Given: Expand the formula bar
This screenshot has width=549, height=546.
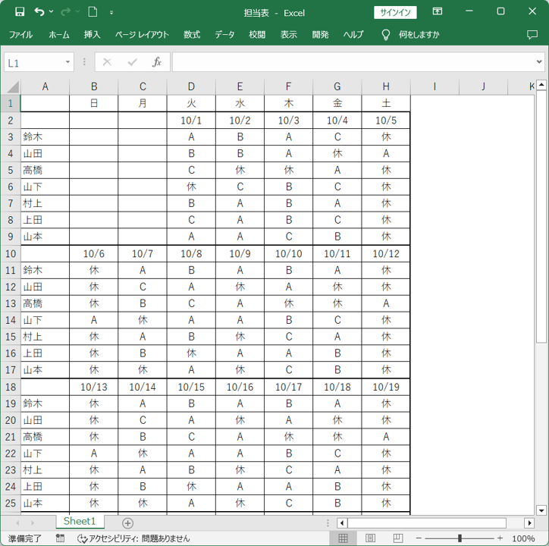Looking at the screenshot, I should [x=540, y=62].
